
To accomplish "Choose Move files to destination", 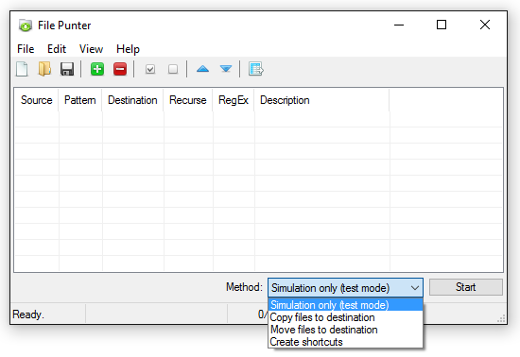I will click(345, 330).
